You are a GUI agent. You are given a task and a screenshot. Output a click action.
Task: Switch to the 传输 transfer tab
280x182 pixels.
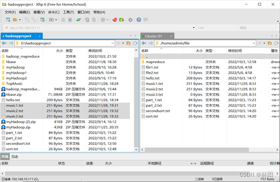pyautogui.click(x=5, y=157)
